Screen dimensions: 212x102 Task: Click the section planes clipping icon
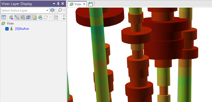[28, 17]
